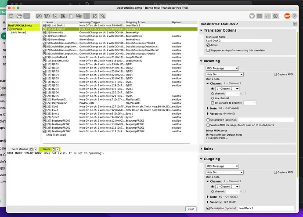Click the pencil edit properties icon
This screenshot has height=217, width=303.
click(103, 16)
